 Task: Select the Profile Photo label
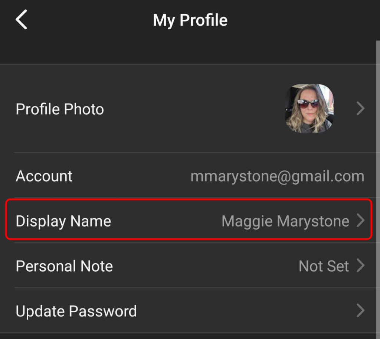[60, 109]
